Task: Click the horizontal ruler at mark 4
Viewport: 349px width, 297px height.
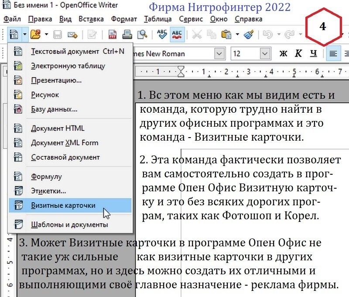Action: click(271, 72)
